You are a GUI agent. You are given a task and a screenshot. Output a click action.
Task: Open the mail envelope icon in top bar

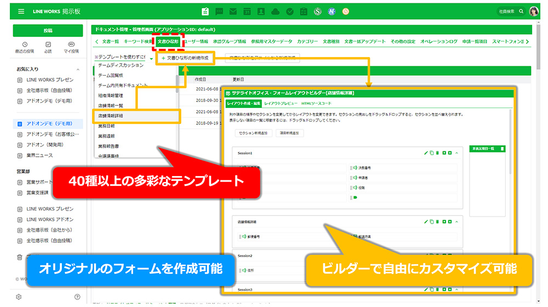(x=233, y=12)
